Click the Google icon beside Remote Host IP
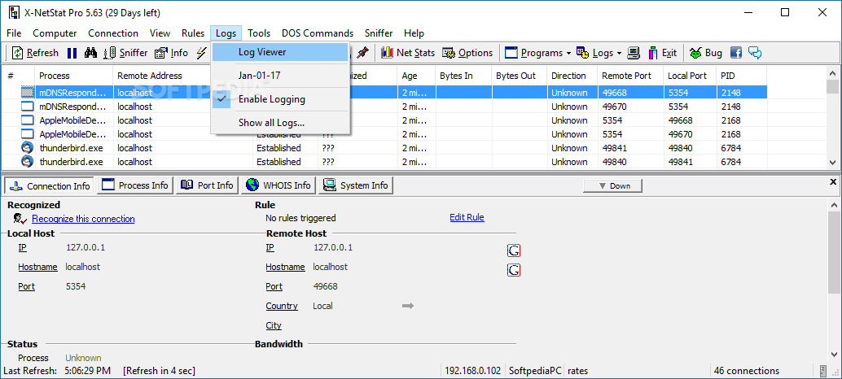Viewport: 842px width, 379px height. pyautogui.click(x=513, y=250)
